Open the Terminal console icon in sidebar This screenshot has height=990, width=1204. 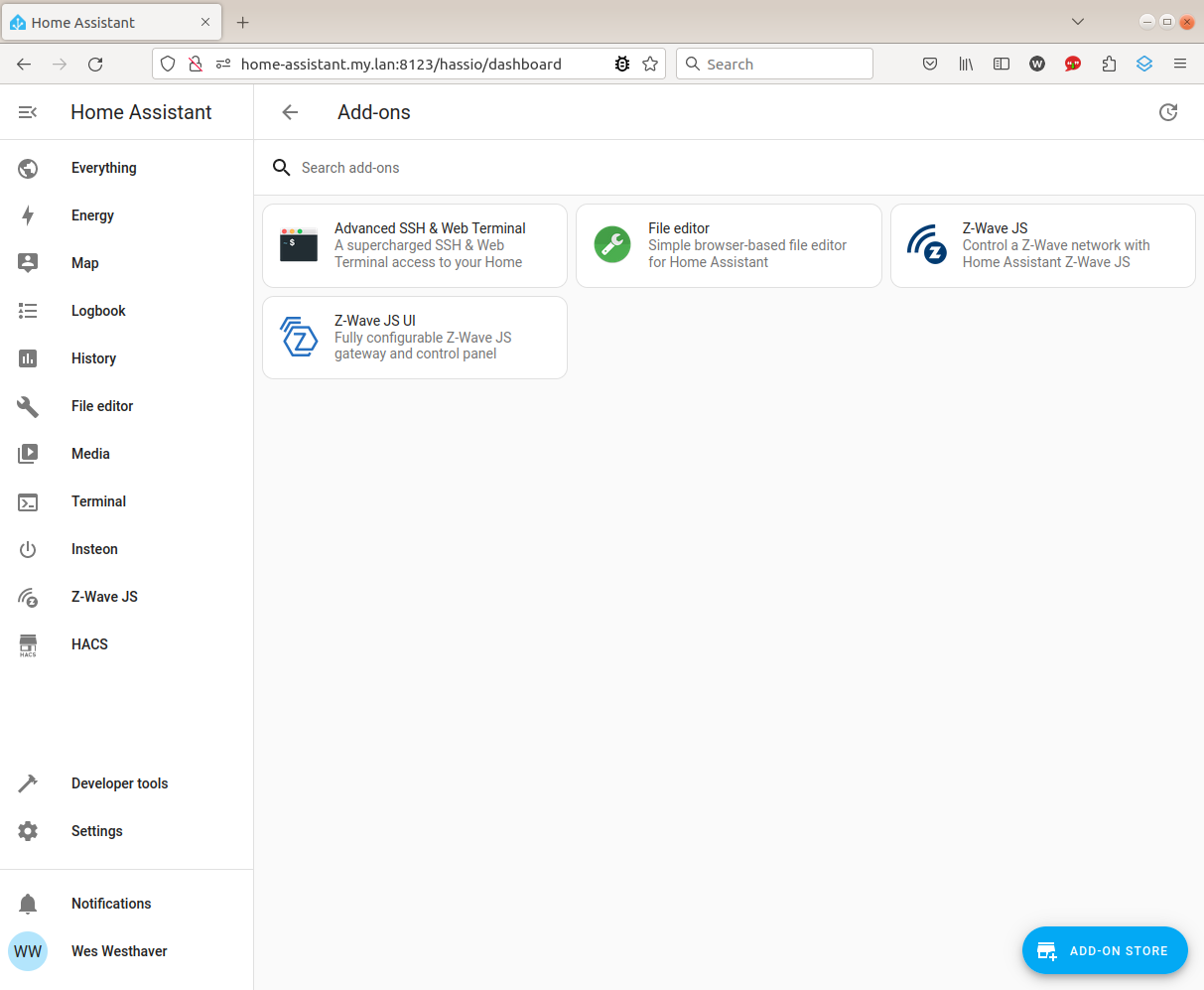(x=28, y=501)
